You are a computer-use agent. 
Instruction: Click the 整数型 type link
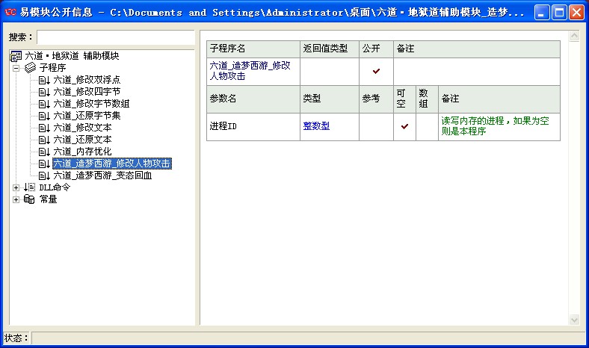point(316,126)
